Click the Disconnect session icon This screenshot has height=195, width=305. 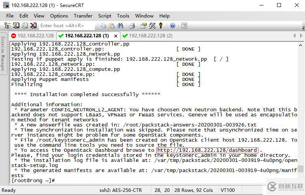pos(33,26)
